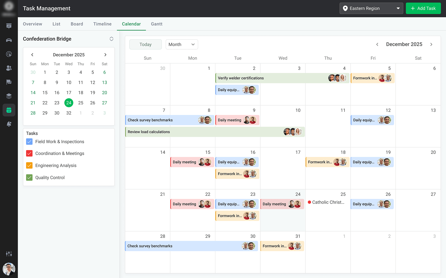Select December 24 in the mini calendar
The width and height of the screenshot is (446, 278).
[69, 103]
